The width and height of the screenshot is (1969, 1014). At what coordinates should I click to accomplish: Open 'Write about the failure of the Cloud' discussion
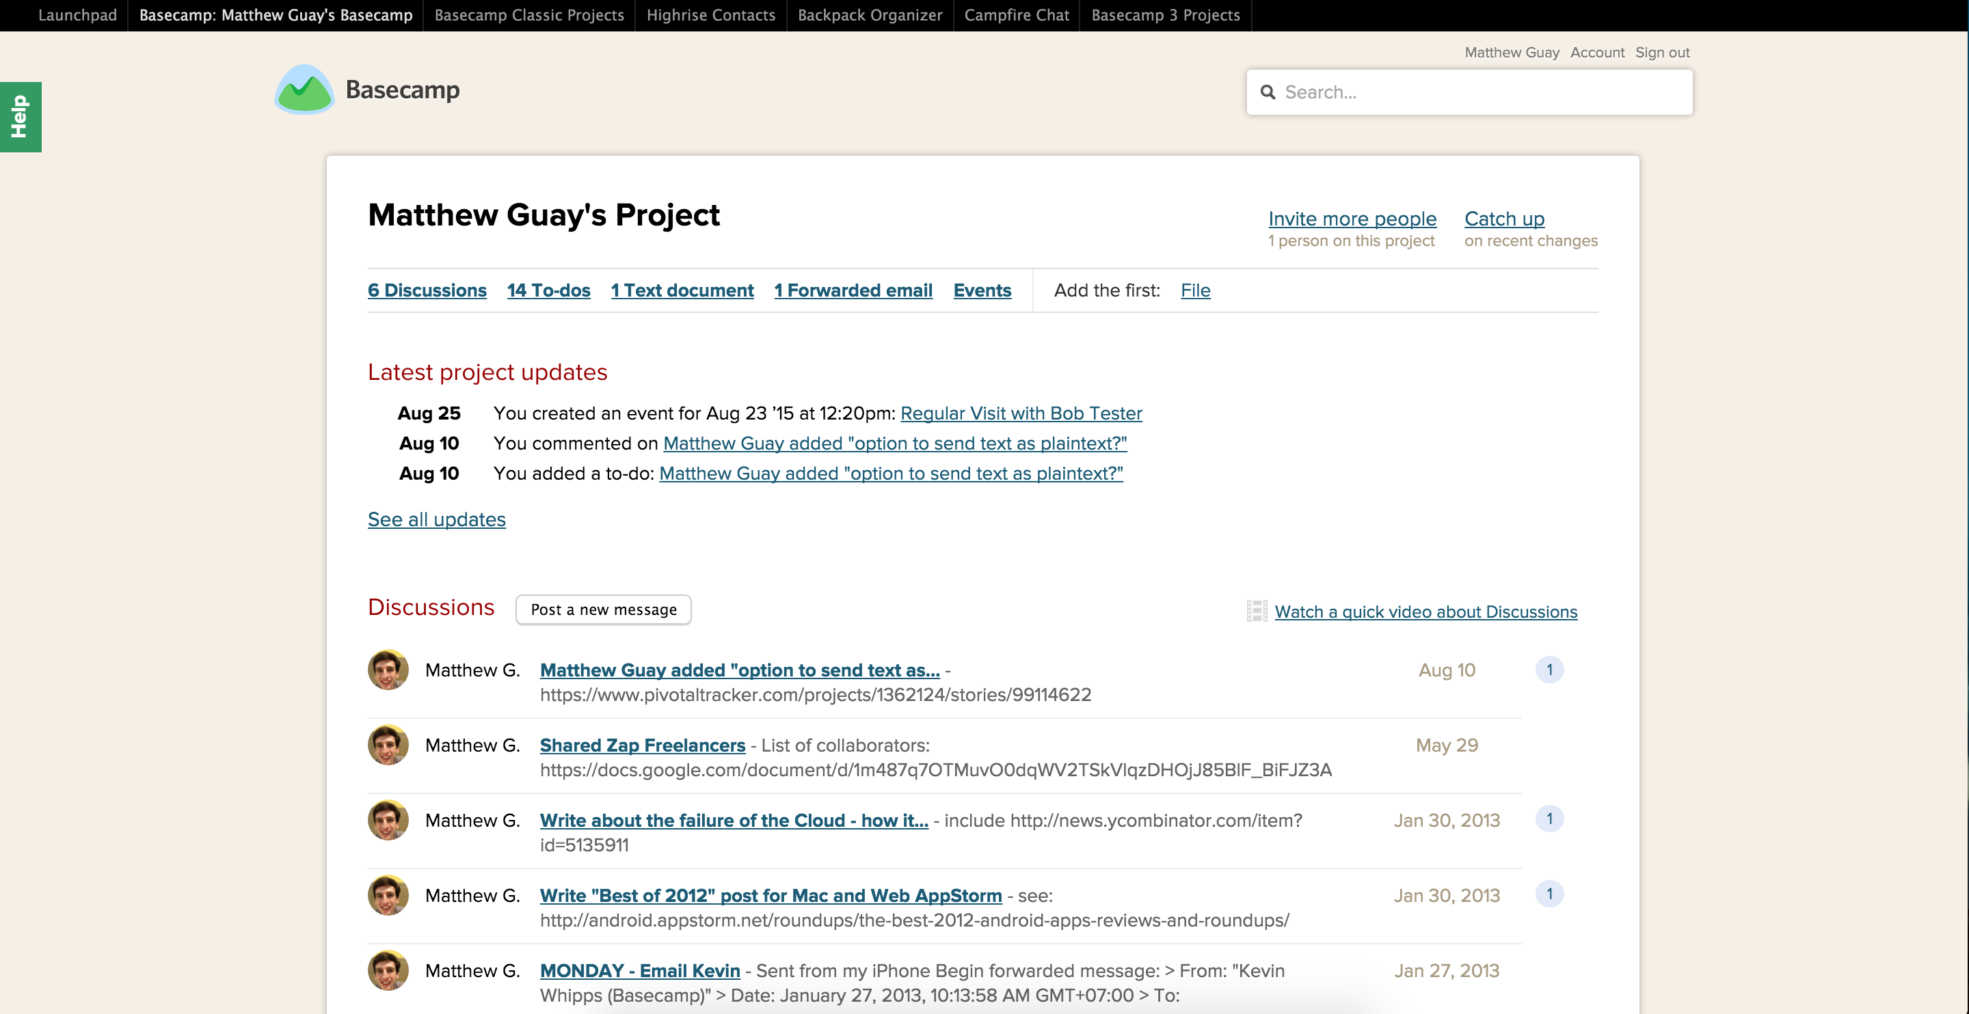[734, 821]
